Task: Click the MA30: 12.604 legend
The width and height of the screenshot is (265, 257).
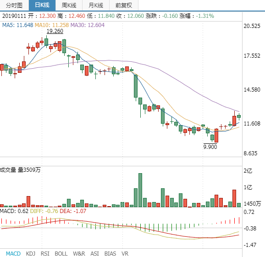Action: [88, 25]
